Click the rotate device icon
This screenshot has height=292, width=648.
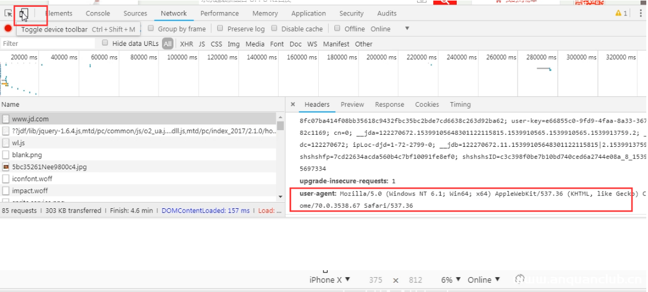[x=520, y=279]
